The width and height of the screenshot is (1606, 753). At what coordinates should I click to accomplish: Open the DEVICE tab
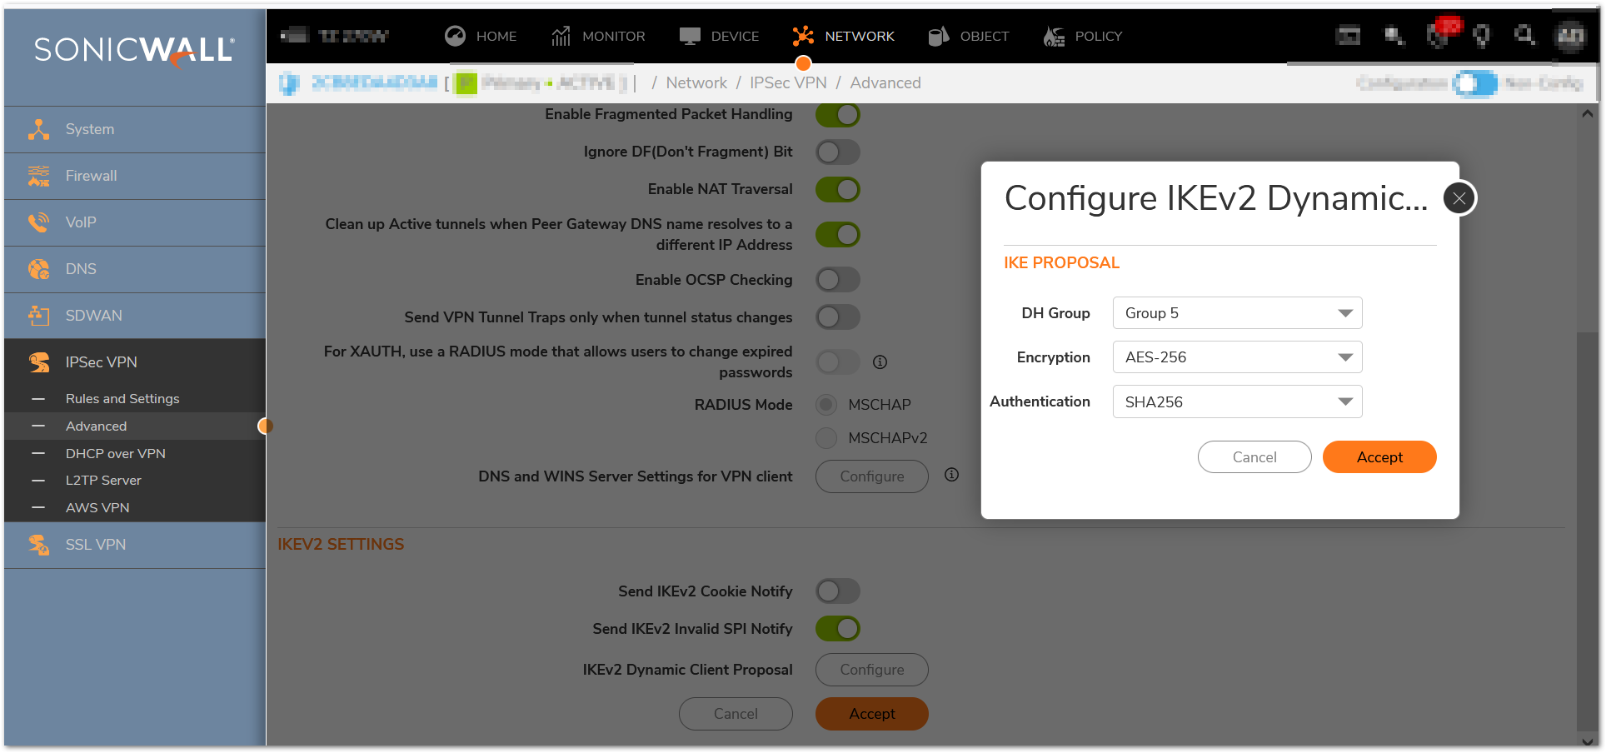click(x=719, y=36)
